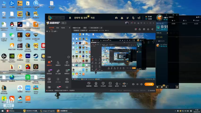Open the green-badged third tool in second toolbox row
This screenshot has height=113, width=201.
67,72
